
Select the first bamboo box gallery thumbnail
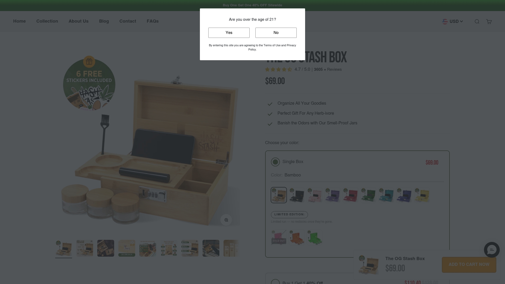(64, 248)
